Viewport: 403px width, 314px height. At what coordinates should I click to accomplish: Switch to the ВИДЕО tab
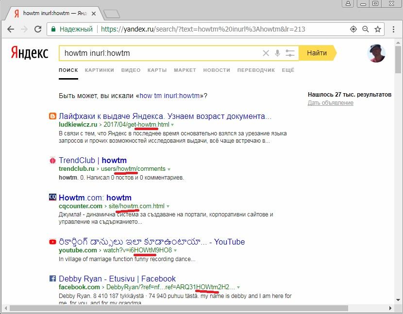coord(131,70)
